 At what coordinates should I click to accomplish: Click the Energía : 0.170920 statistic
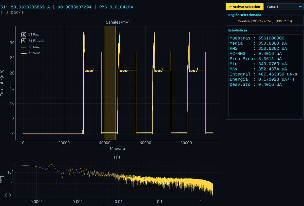coord(262,79)
